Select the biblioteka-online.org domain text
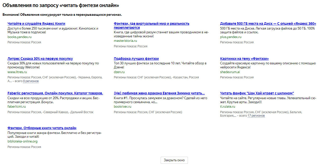 pos(23,141)
